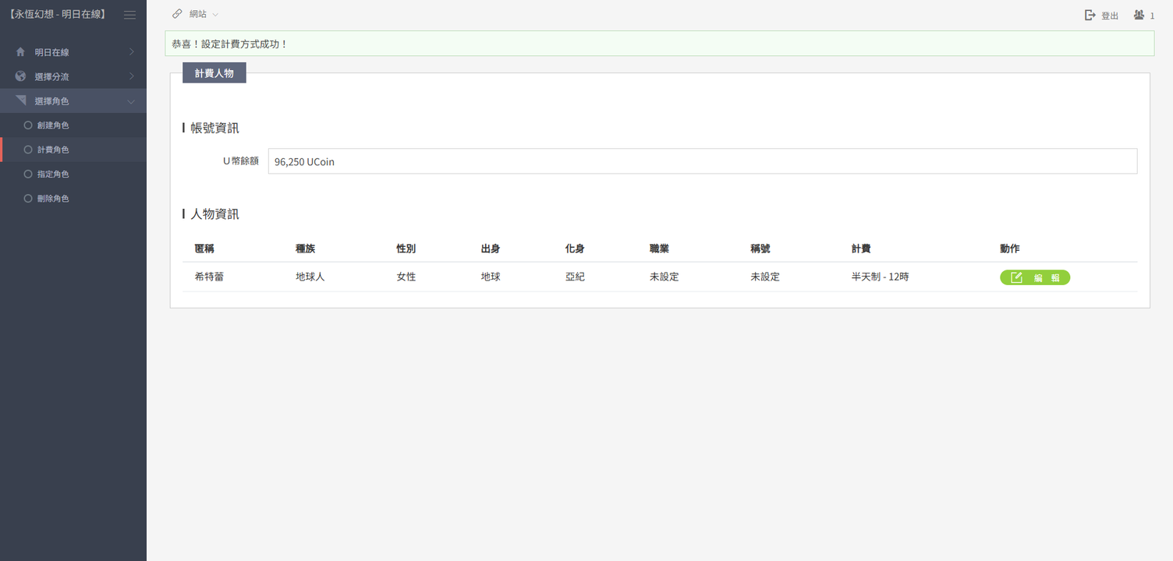Viewport: 1173px width, 561px height.
Task: Click the chain link icon beside 網站
Action: pyautogui.click(x=178, y=14)
